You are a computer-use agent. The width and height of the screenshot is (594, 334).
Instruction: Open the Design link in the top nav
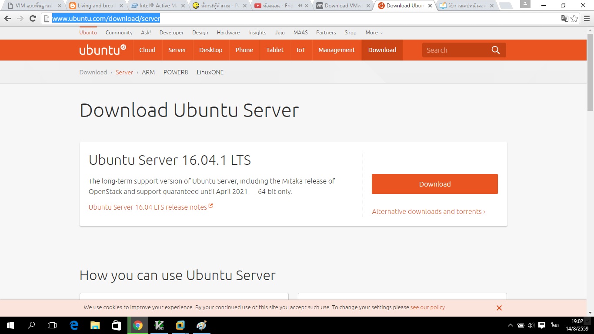tap(200, 33)
